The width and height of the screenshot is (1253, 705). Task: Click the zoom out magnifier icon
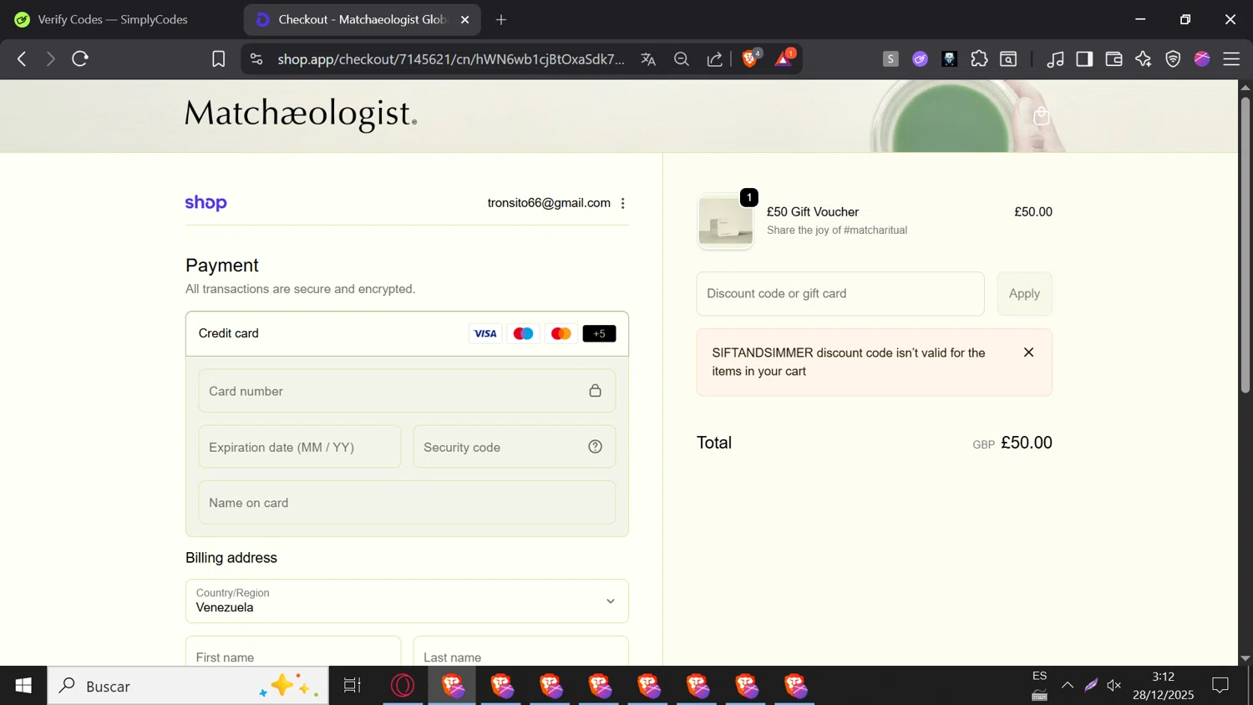click(x=682, y=59)
